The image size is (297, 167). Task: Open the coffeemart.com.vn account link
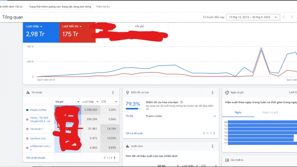[40, 148]
